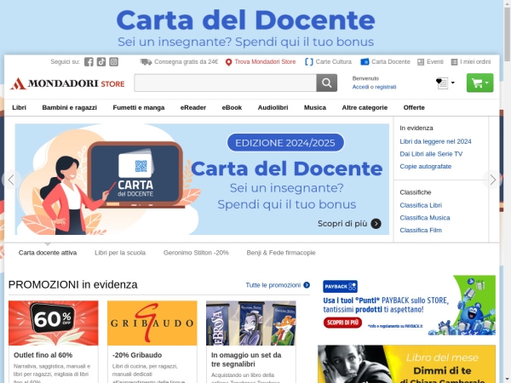511x383 pixels.
Task: Open Copie autografate link
Action: point(425,166)
